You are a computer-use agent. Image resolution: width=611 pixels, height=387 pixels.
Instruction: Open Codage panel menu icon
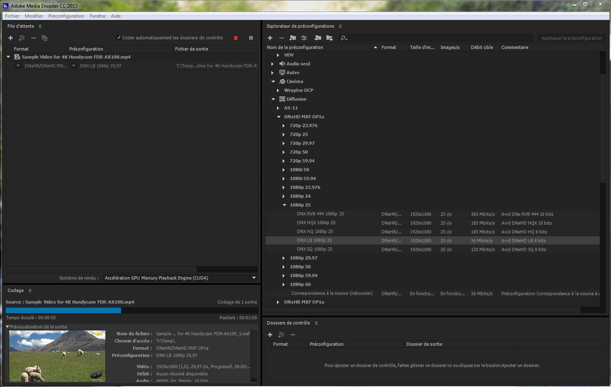click(x=30, y=290)
